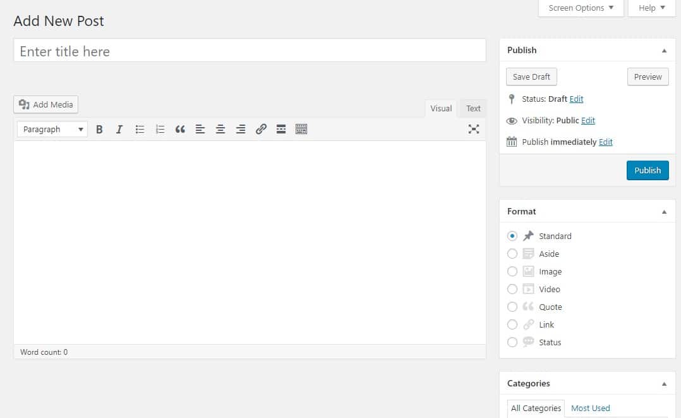Apply bold formatting in the editor toolbar
681x418 pixels.
pyautogui.click(x=99, y=129)
